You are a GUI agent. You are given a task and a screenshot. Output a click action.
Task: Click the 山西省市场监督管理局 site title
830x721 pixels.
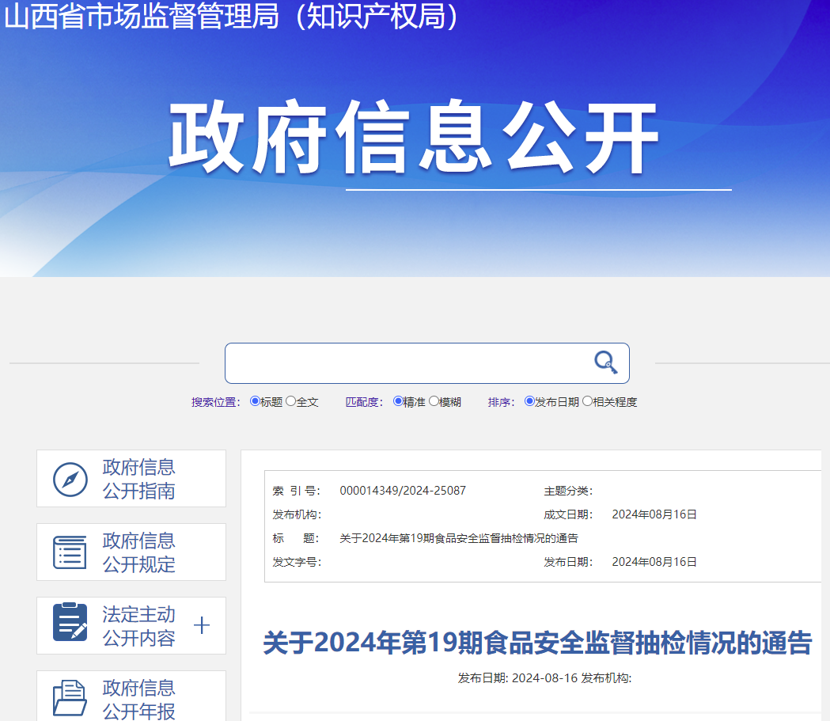point(231,17)
